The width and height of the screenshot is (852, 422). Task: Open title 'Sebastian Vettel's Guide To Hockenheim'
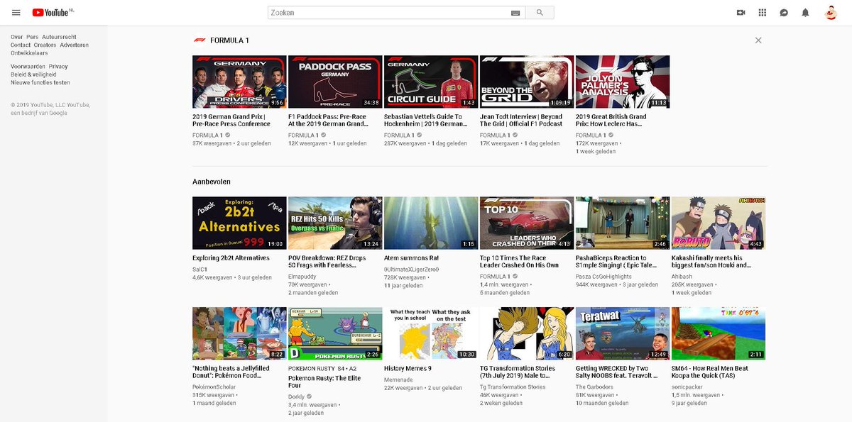[x=426, y=120]
